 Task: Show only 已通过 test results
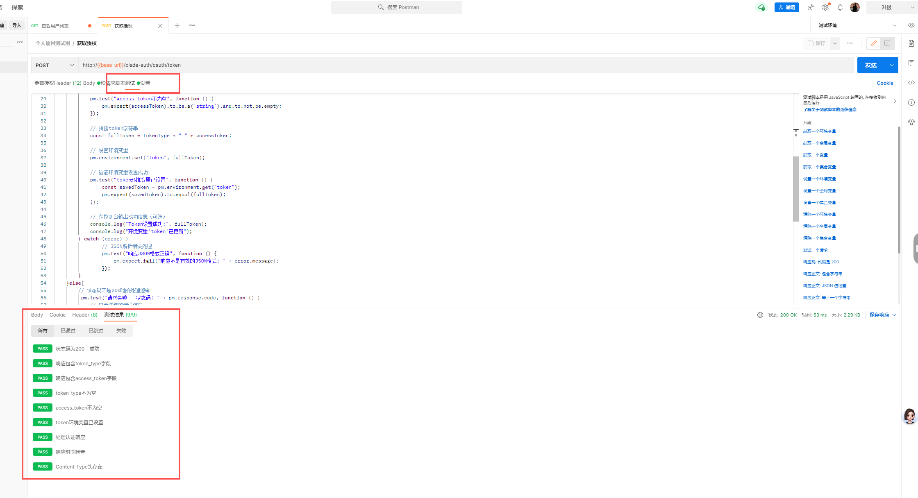tap(68, 331)
